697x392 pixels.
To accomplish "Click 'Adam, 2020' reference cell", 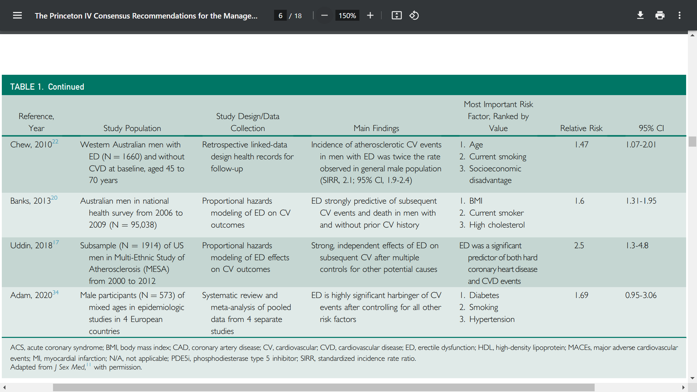I will [x=31, y=295].
